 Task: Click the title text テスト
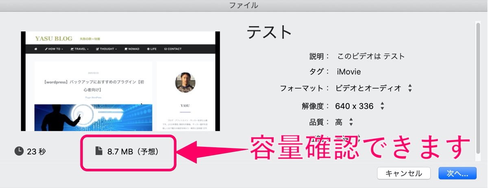coord(270,32)
